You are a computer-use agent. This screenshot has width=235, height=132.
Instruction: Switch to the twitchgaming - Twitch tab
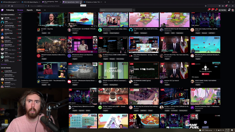51,2
